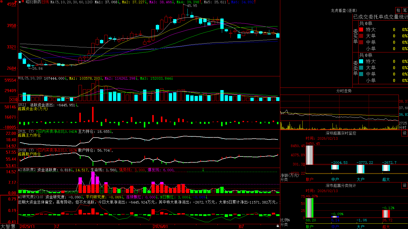
Task: Click the red 特大 buy-order color swatch
Action: [x=361, y=30]
